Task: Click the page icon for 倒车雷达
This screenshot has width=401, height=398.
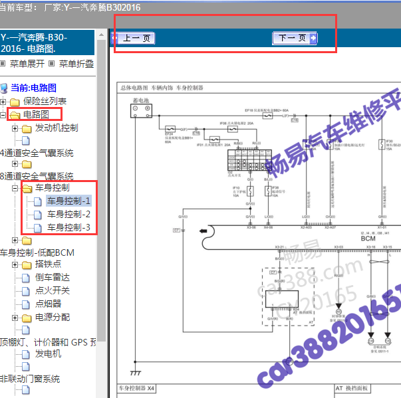Action: point(25,278)
